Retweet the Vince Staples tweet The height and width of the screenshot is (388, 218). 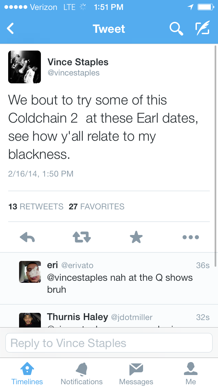point(82,237)
